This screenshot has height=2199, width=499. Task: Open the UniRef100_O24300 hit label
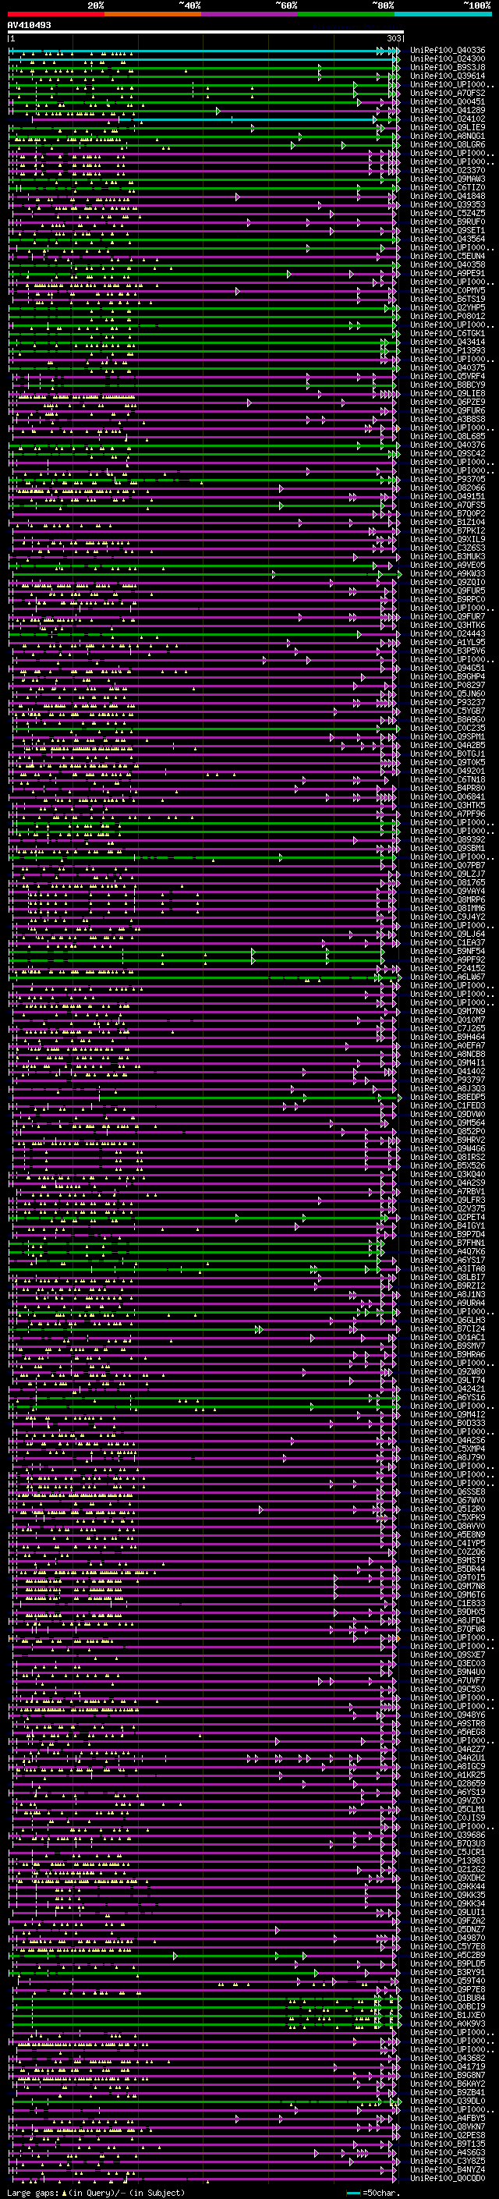tap(447, 59)
